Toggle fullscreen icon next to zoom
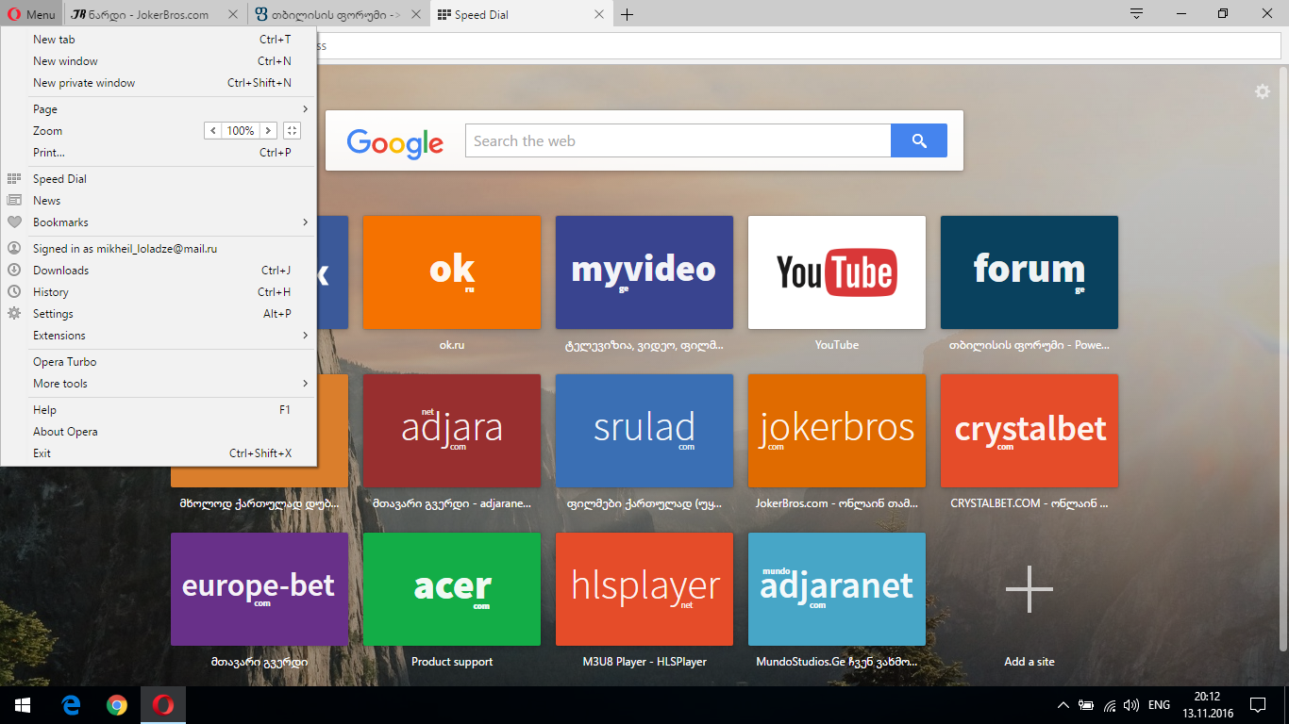 point(293,131)
